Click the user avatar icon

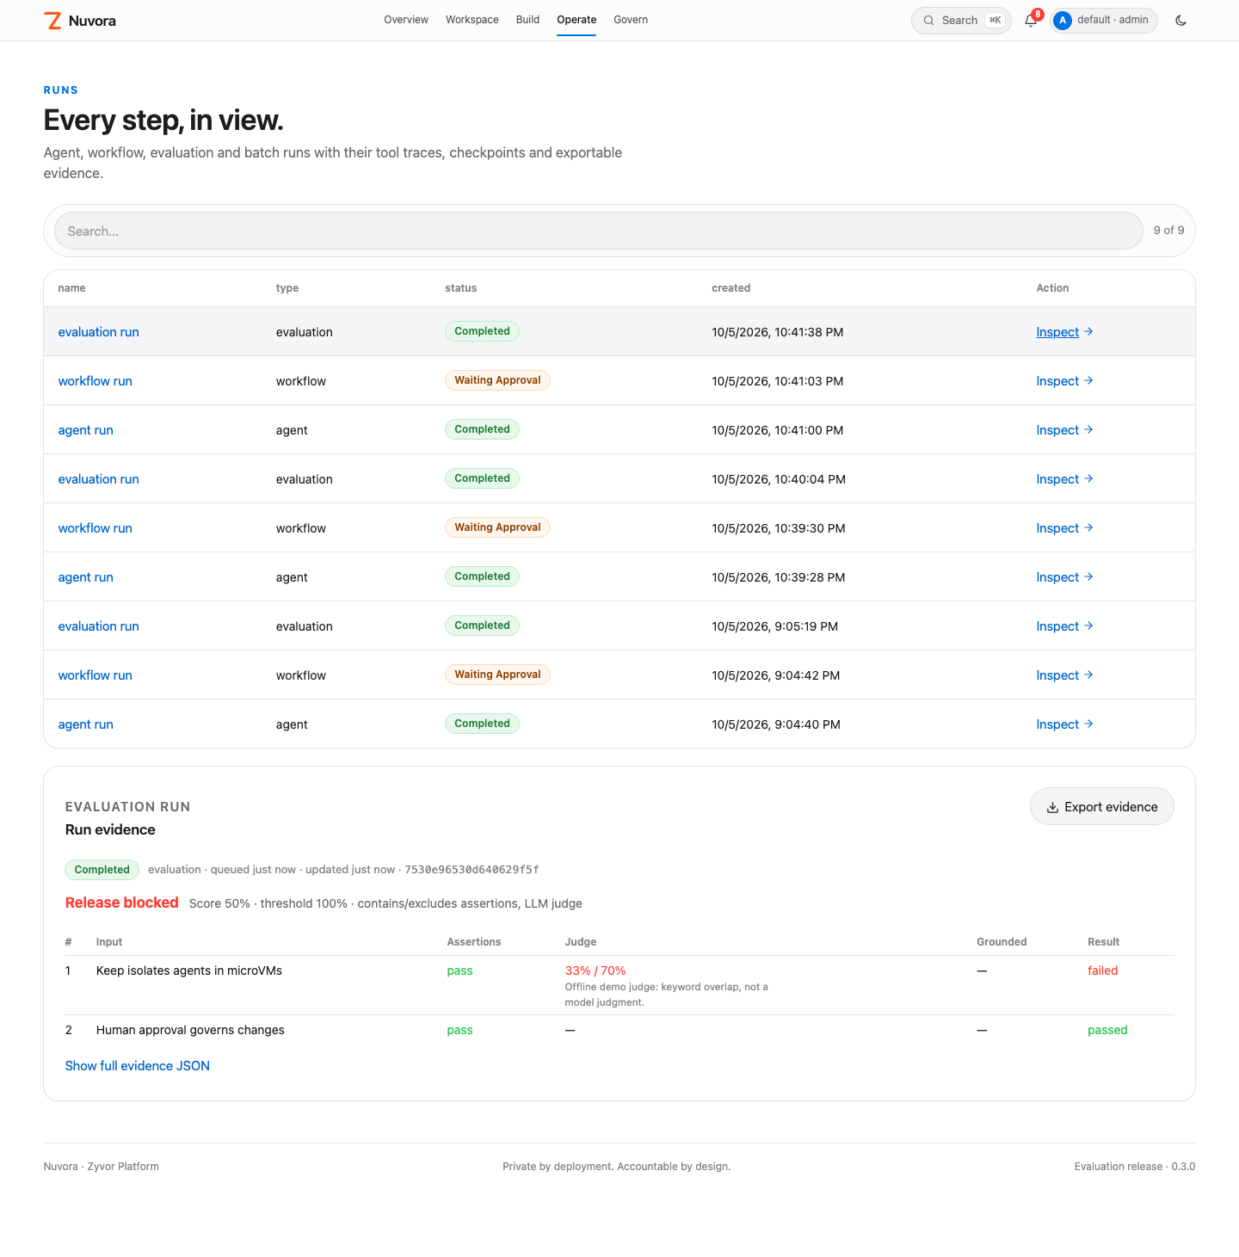click(x=1063, y=21)
